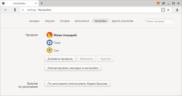
Task: Switch to the Закладки tab
Action: point(34,21)
